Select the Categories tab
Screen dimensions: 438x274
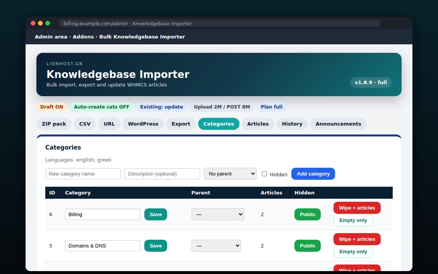[x=219, y=124]
